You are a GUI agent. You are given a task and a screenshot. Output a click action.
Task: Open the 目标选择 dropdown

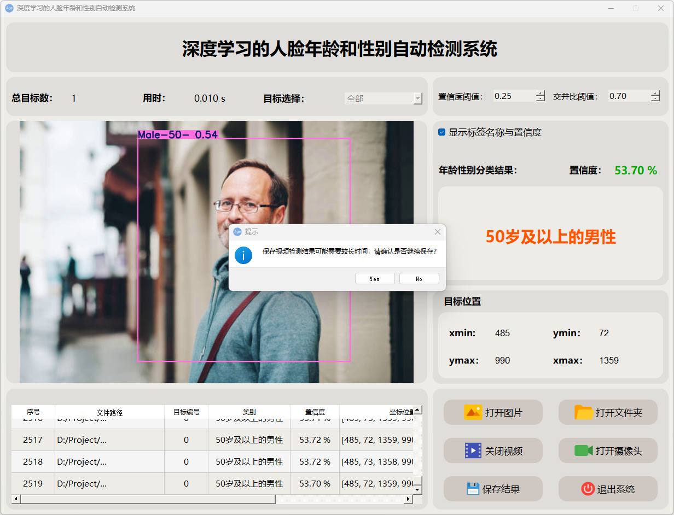pyautogui.click(x=417, y=98)
